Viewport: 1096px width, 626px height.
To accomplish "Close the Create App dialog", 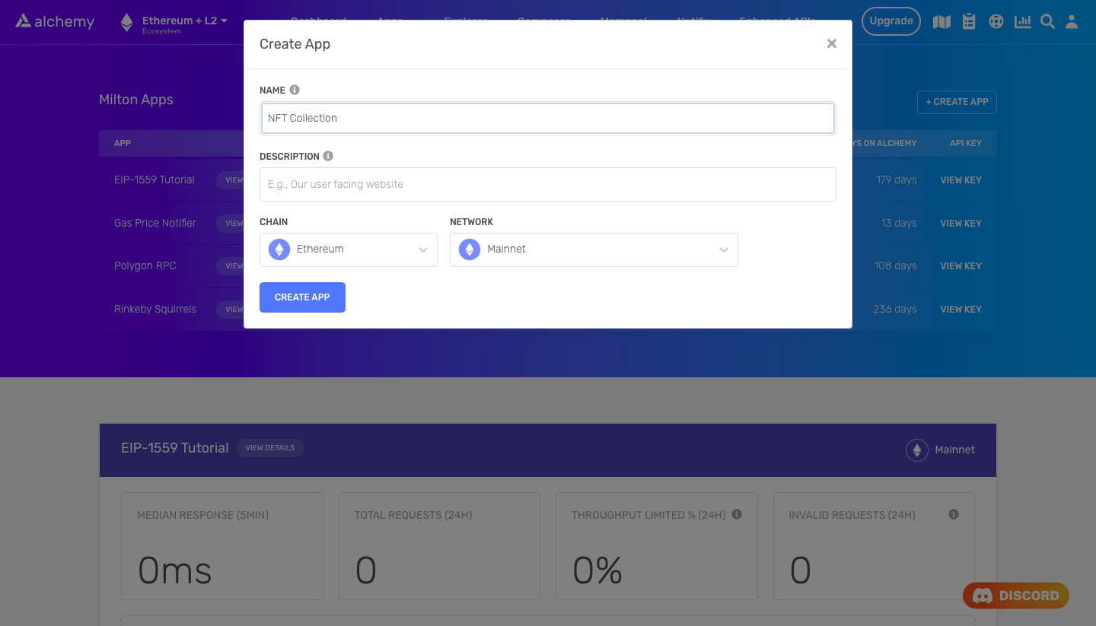I will click(x=832, y=44).
